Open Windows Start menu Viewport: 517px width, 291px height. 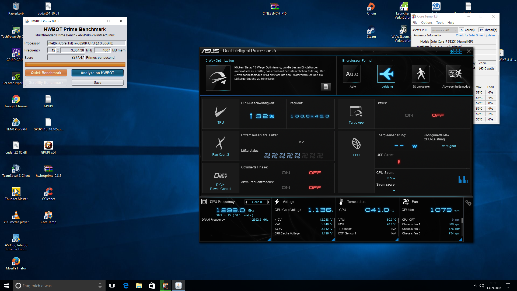click(6, 286)
